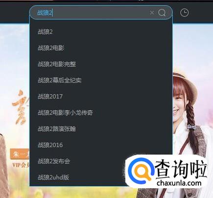Select 战狼2幕后全纪实 suggestion

click(101, 80)
